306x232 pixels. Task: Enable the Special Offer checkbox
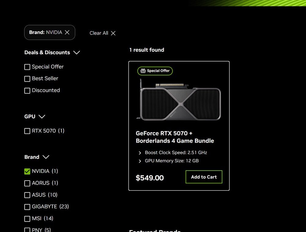click(x=27, y=67)
